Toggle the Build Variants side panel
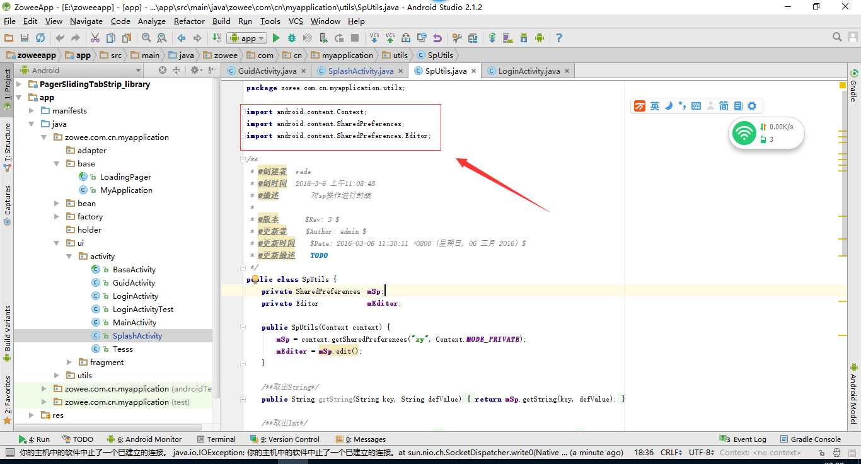This screenshot has height=464, width=861. 8,333
